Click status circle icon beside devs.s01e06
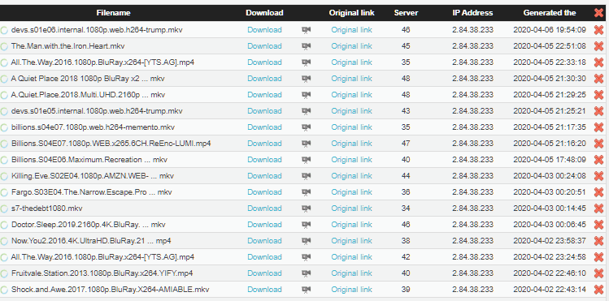The width and height of the screenshot is (609, 301). pyautogui.click(x=4, y=30)
